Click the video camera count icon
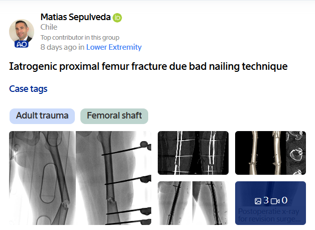Viewport: 315px width, 230px height. pos(275,201)
